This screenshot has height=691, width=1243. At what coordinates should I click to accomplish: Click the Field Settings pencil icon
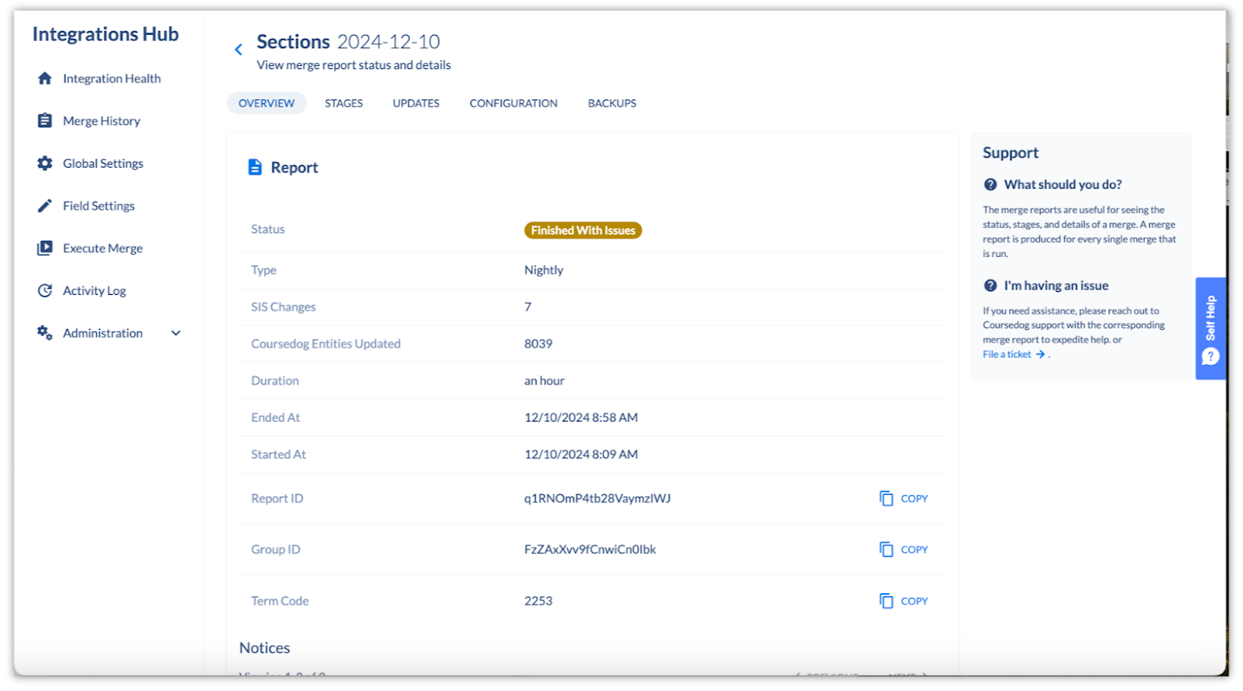[45, 206]
